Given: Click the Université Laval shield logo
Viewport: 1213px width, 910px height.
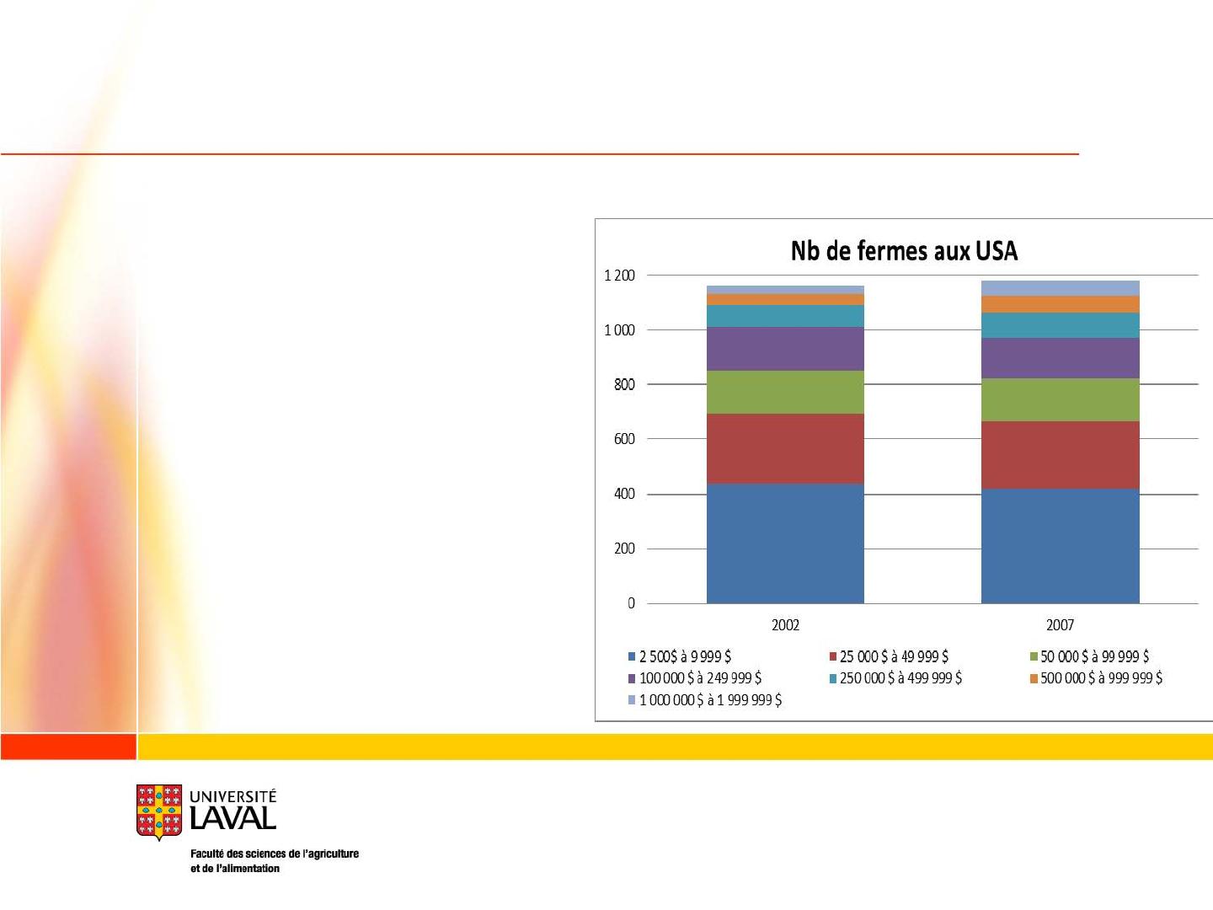Looking at the screenshot, I should [159, 811].
